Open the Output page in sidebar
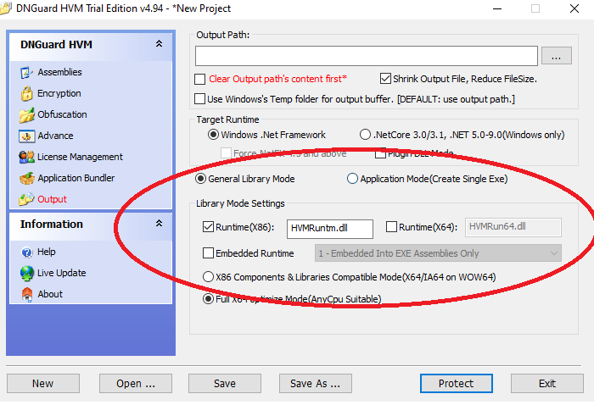 (52, 200)
